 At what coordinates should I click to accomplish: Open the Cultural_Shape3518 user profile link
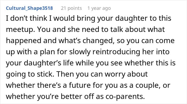tap(29, 8)
